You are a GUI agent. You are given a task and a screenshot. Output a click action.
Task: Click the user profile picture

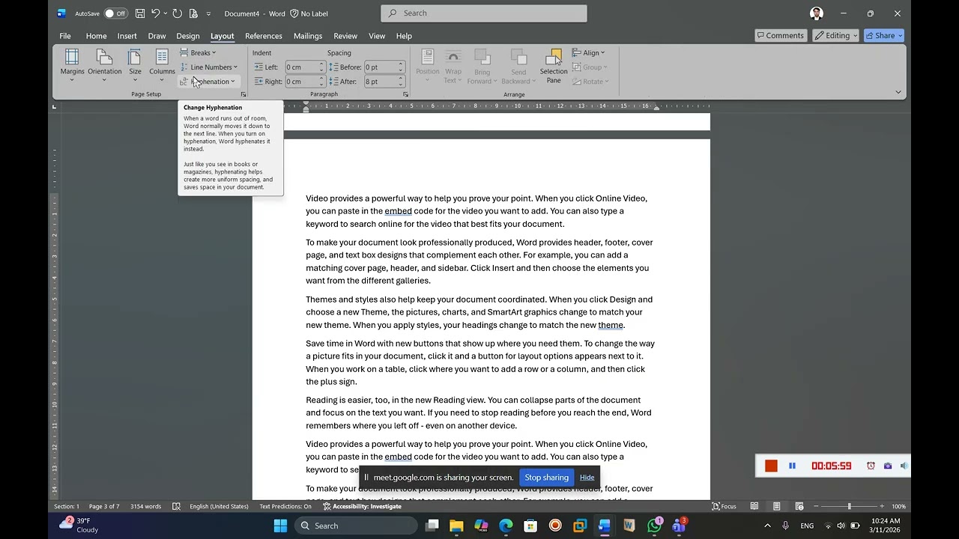click(817, 13)
